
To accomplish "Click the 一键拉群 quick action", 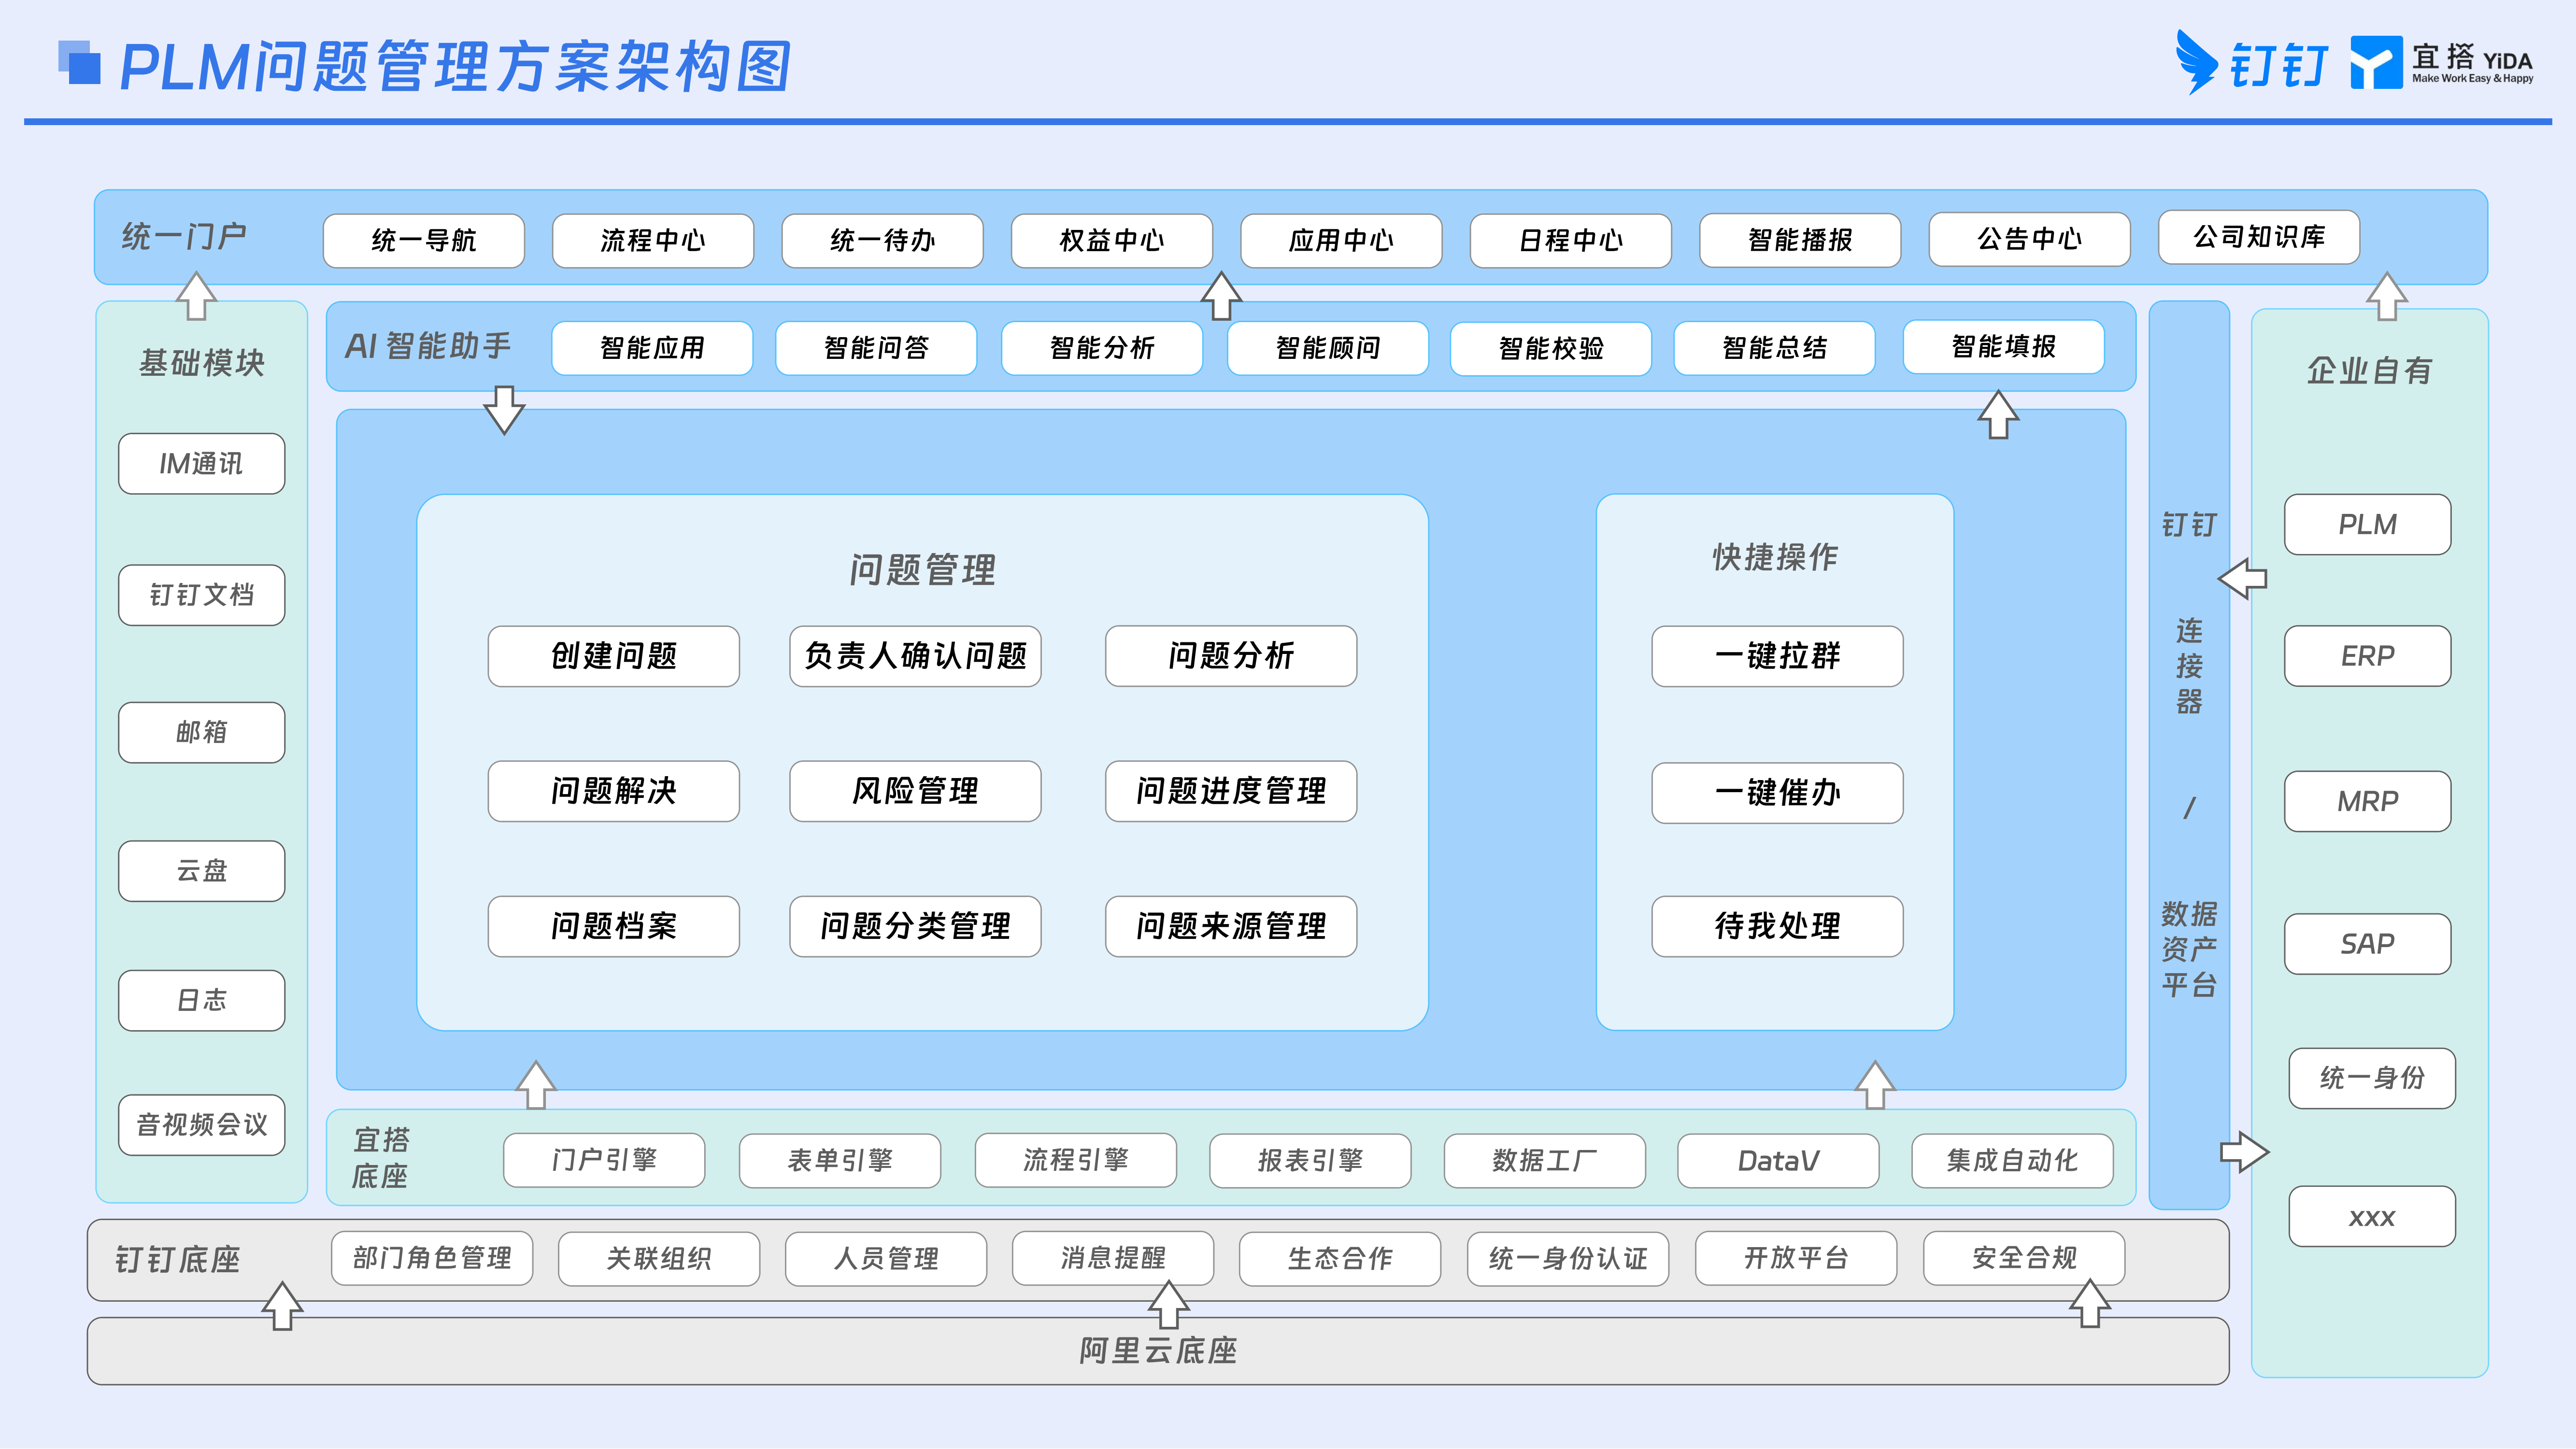I will pos(1778,656).
